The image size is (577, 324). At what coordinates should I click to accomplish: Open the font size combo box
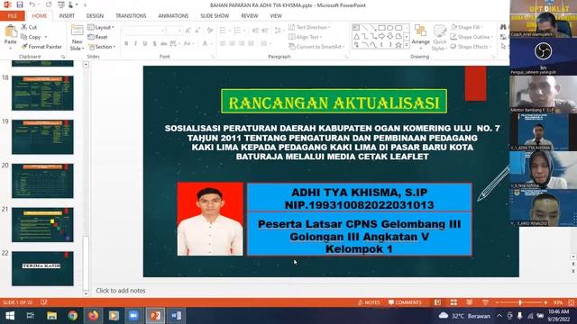(173, 31)
